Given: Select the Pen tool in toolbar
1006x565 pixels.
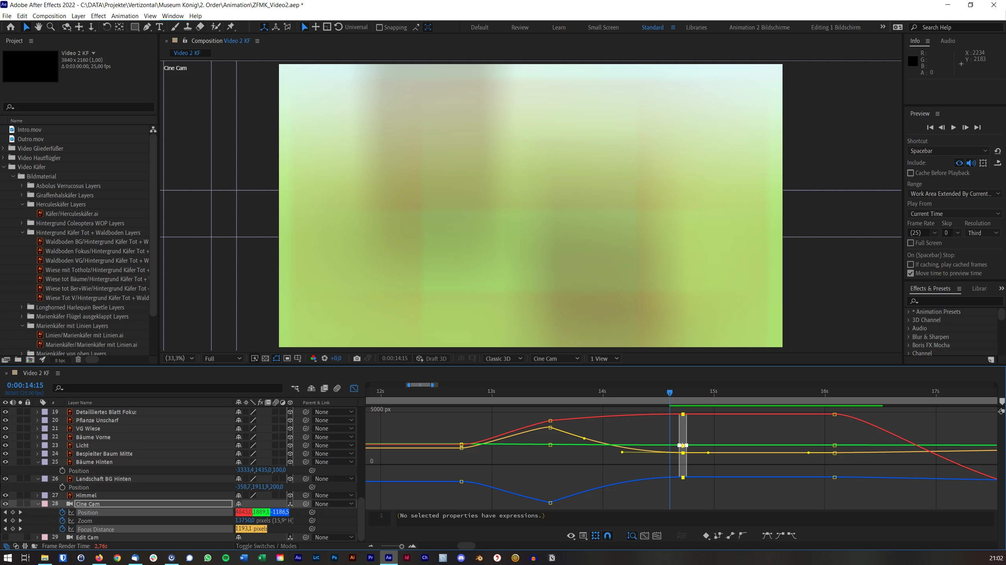Looking at the screenshot, I should [147, 27].
